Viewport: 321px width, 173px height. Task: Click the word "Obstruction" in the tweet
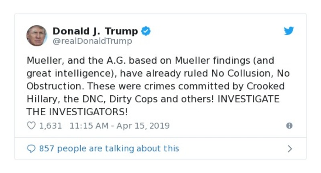pos(51,86)
